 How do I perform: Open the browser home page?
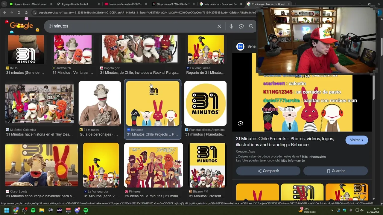(x=26, y=13)
